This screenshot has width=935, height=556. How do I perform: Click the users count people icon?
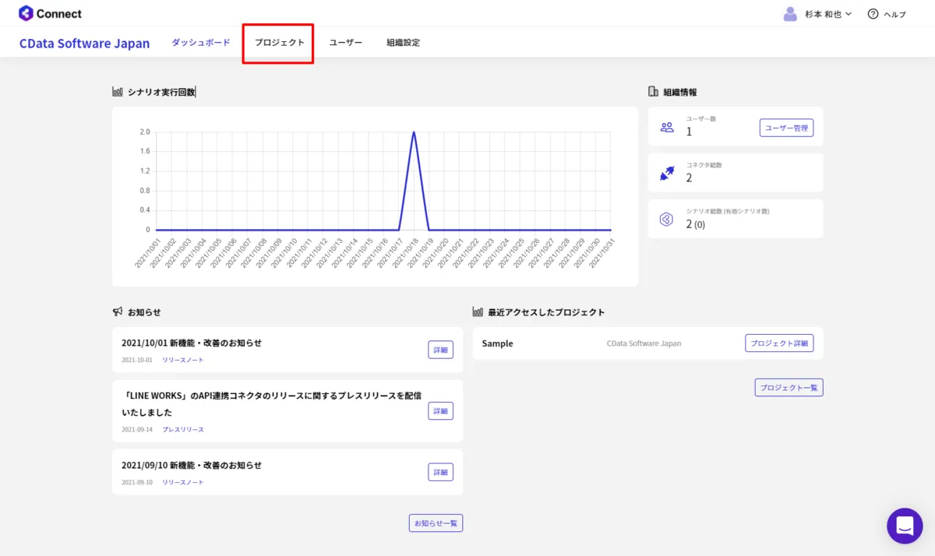667,127
